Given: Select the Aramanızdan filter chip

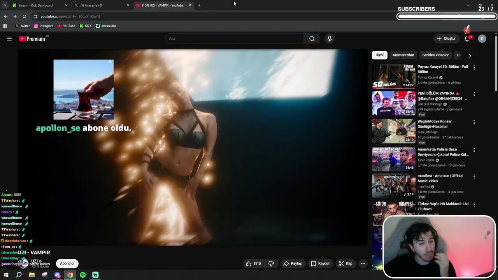Looking at the screenshot, I should tap(403, 55).
